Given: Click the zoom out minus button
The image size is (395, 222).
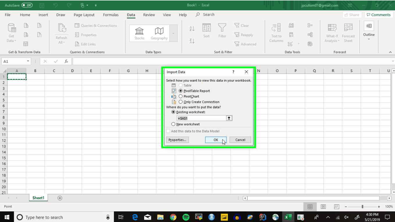Looking at the screenshot, I should point(346,206).
